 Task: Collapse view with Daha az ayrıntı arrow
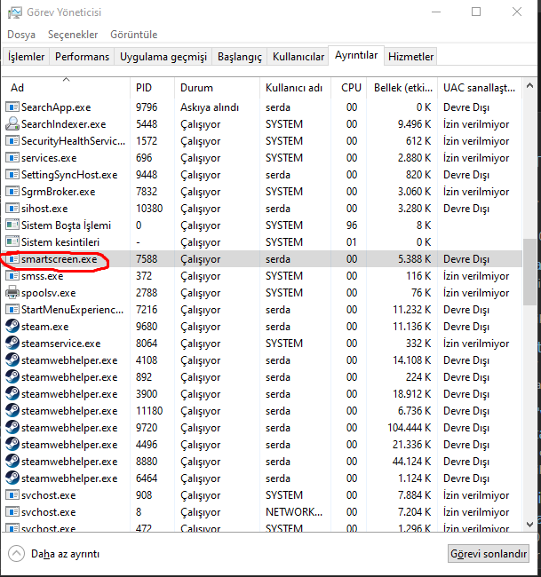point(16,553)
